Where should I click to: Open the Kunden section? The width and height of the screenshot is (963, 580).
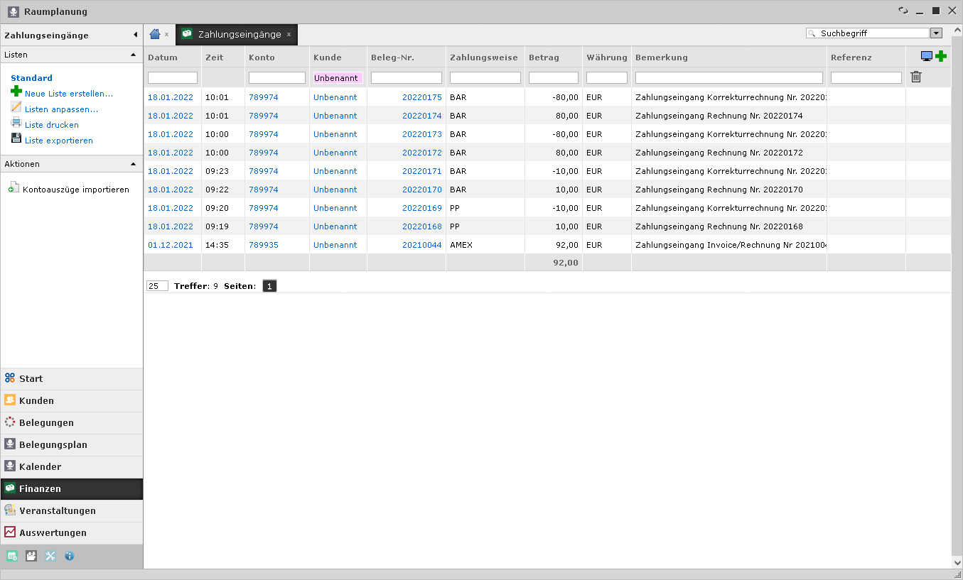(x=72, y=400)
